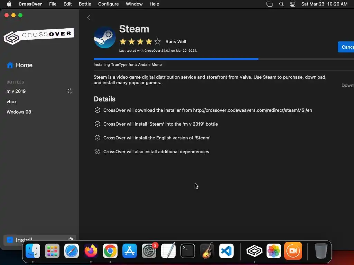Click the Steam title heading
Viewport: 354px width, 265px height.
(134, 29)
